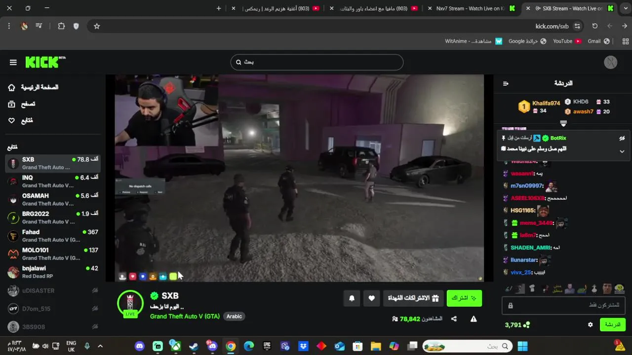Click the gifted subscriptions button

click(x=413, y=298)
